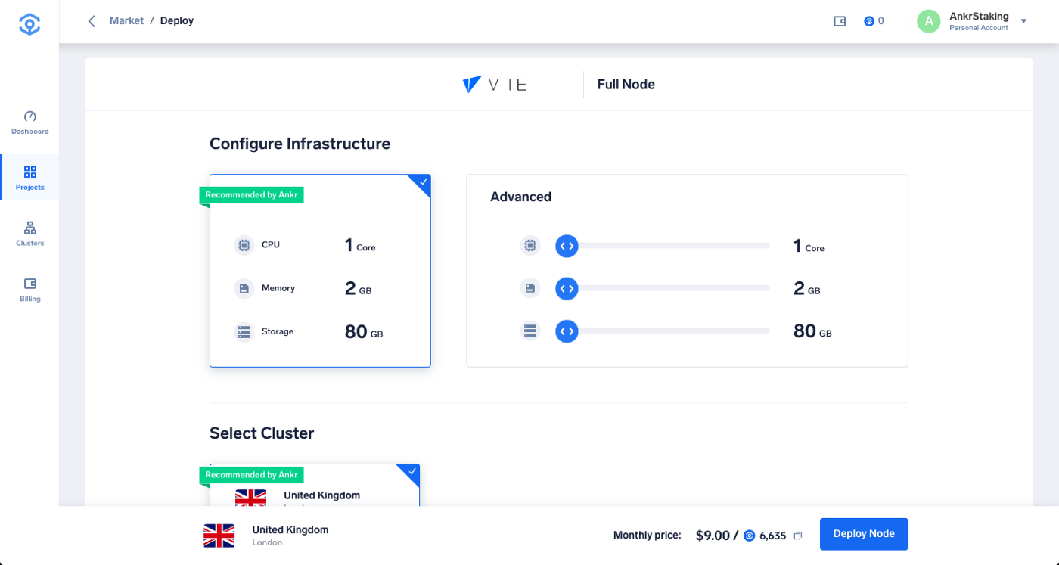
Task: Click the CPU slider handle in Advanced
Action: (567, 246)
